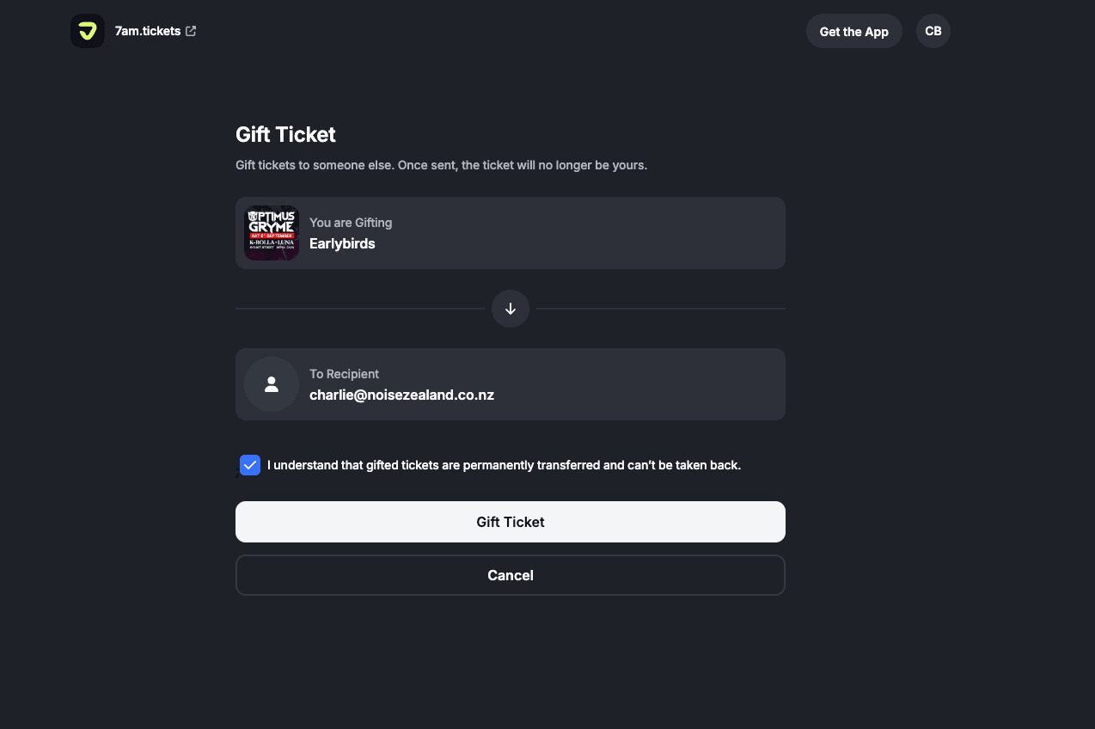Confirm with the white Gift Ticket button

pos(511,522)
